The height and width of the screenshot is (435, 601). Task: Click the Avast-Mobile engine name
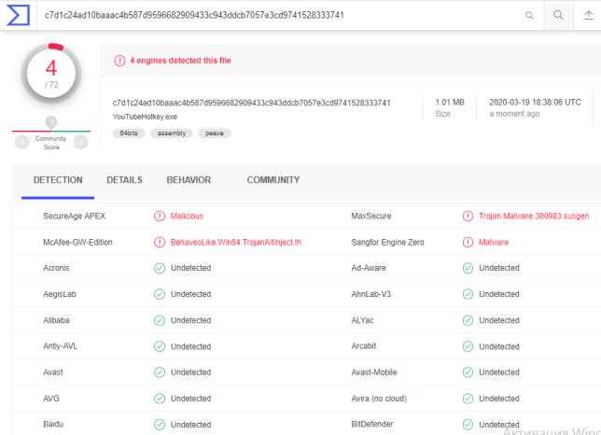point(374,372)
